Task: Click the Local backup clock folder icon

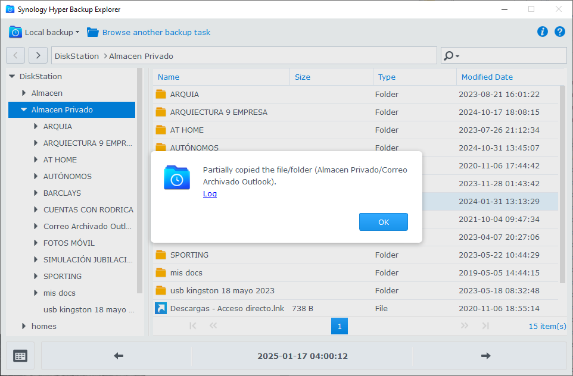Action: click(15, 32)
